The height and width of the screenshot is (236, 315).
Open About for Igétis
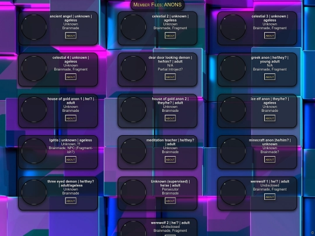(71, 160)
